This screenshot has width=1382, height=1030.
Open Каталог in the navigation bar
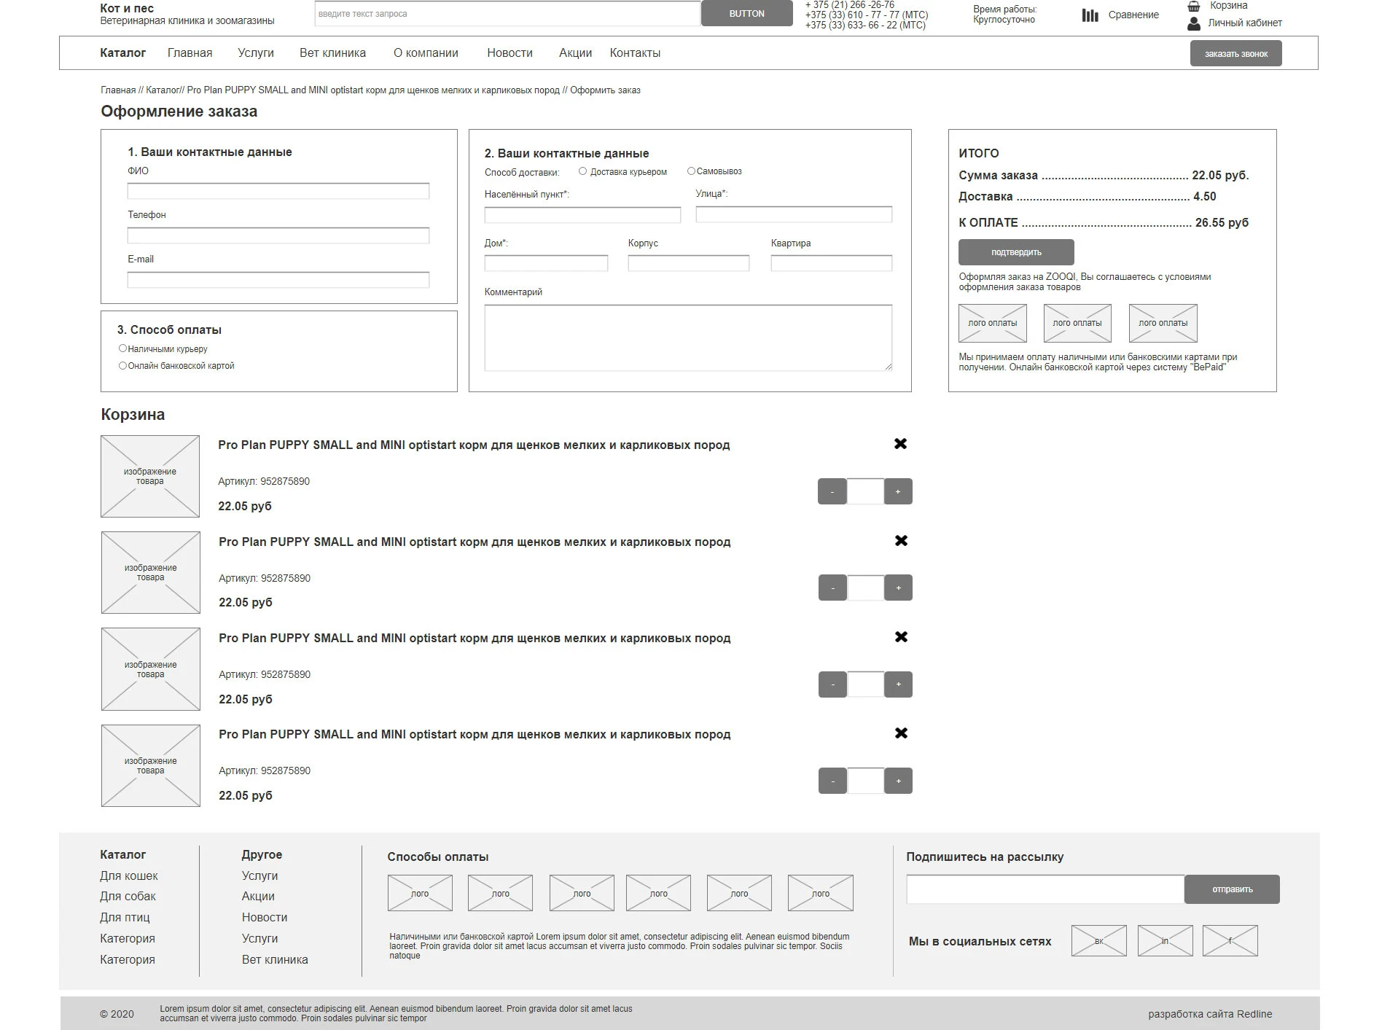(x=123, y=52)
